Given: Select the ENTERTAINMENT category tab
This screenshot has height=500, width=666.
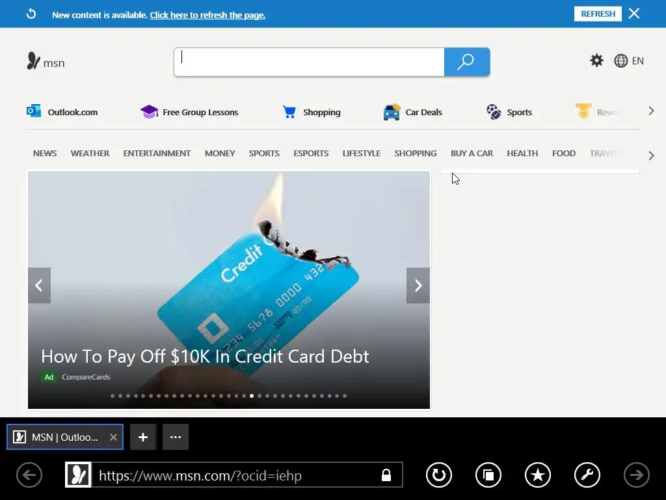Looking at the screenshot, I should pyautogui.click(x=157, y=154).
